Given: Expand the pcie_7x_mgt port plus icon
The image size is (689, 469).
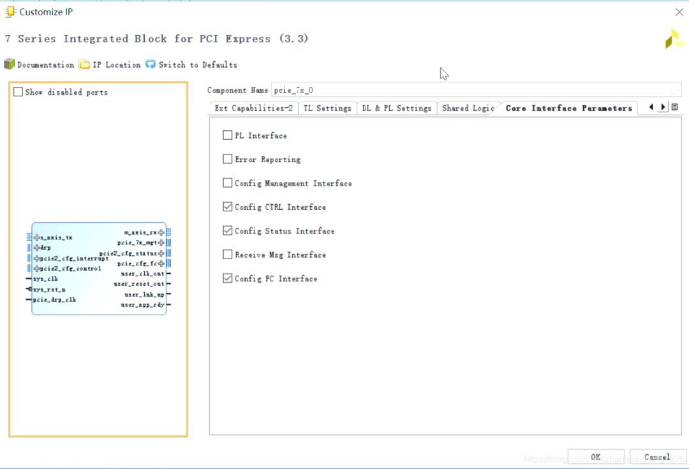Looking at the screenshot, I should [161, 243].
